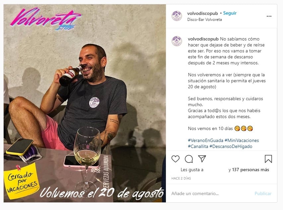The width and height of the screenshot is (283, 210).
Task: Follow account with Seguir link
Action: 230,13
